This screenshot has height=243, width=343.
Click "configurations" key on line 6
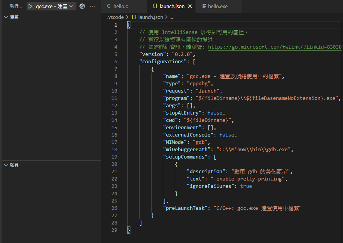(163, 62)
